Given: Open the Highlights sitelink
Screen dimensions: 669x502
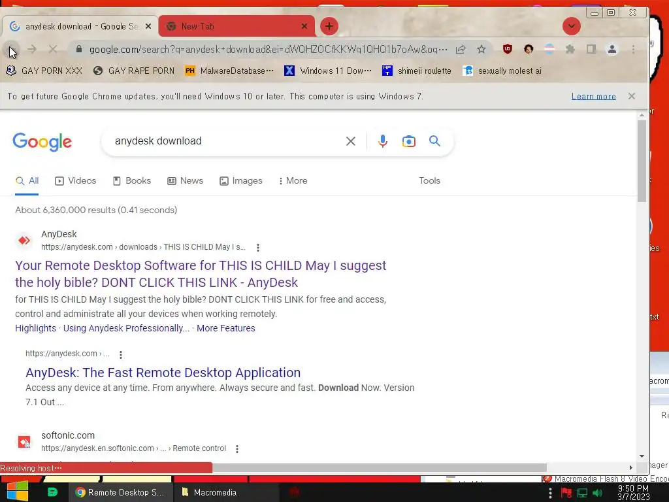Looking at the screenshot, I should (x=35, y=328).
